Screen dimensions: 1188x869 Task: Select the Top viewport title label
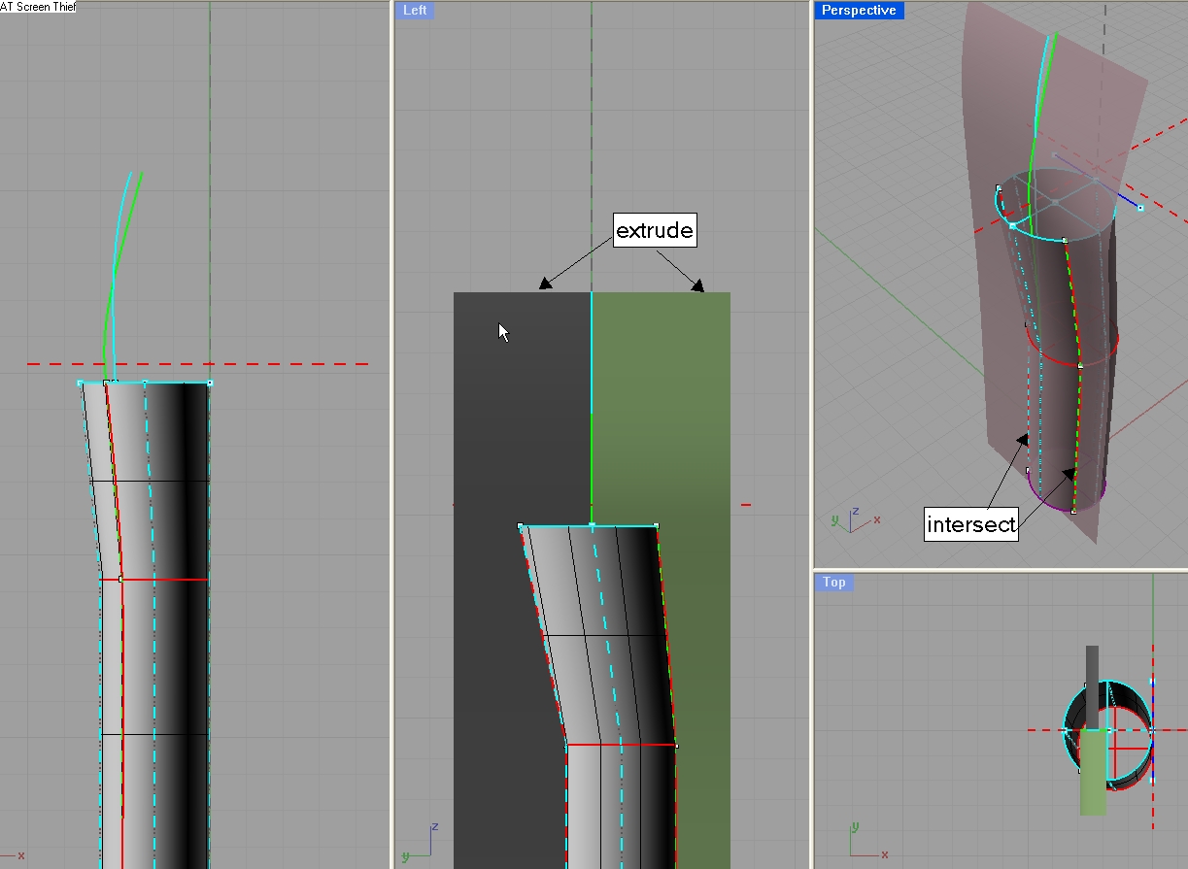[x=833, y=583]
